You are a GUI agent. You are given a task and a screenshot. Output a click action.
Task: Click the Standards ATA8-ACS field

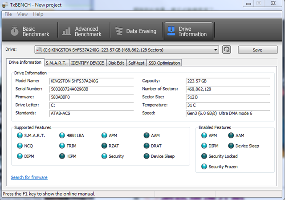tap(91, 113)
